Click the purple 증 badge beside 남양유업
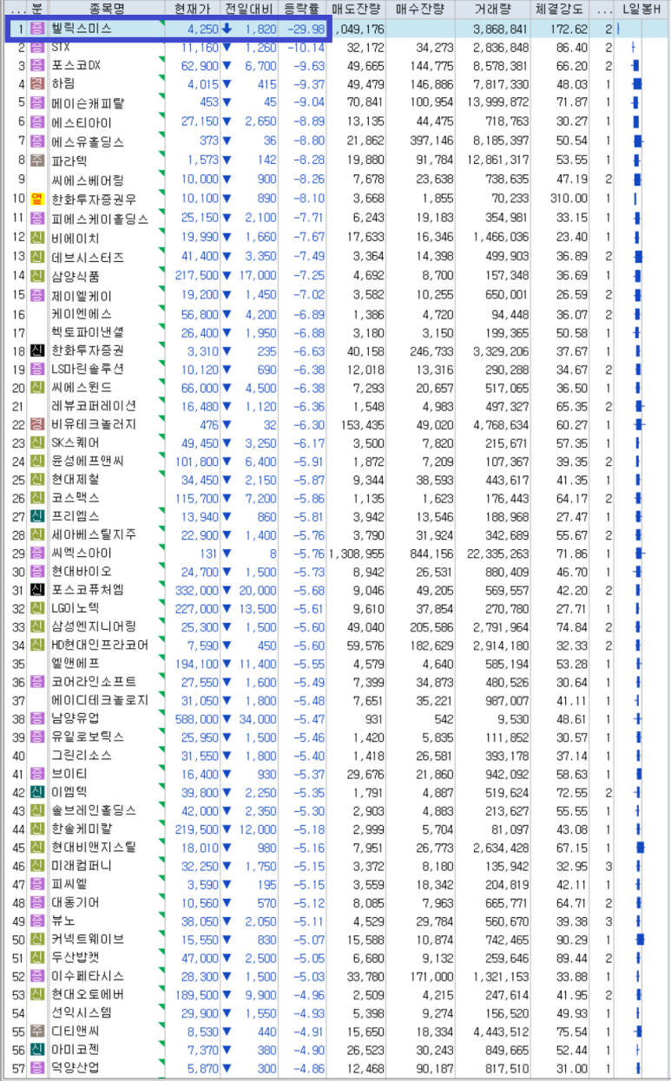 [x=36, y=718]
